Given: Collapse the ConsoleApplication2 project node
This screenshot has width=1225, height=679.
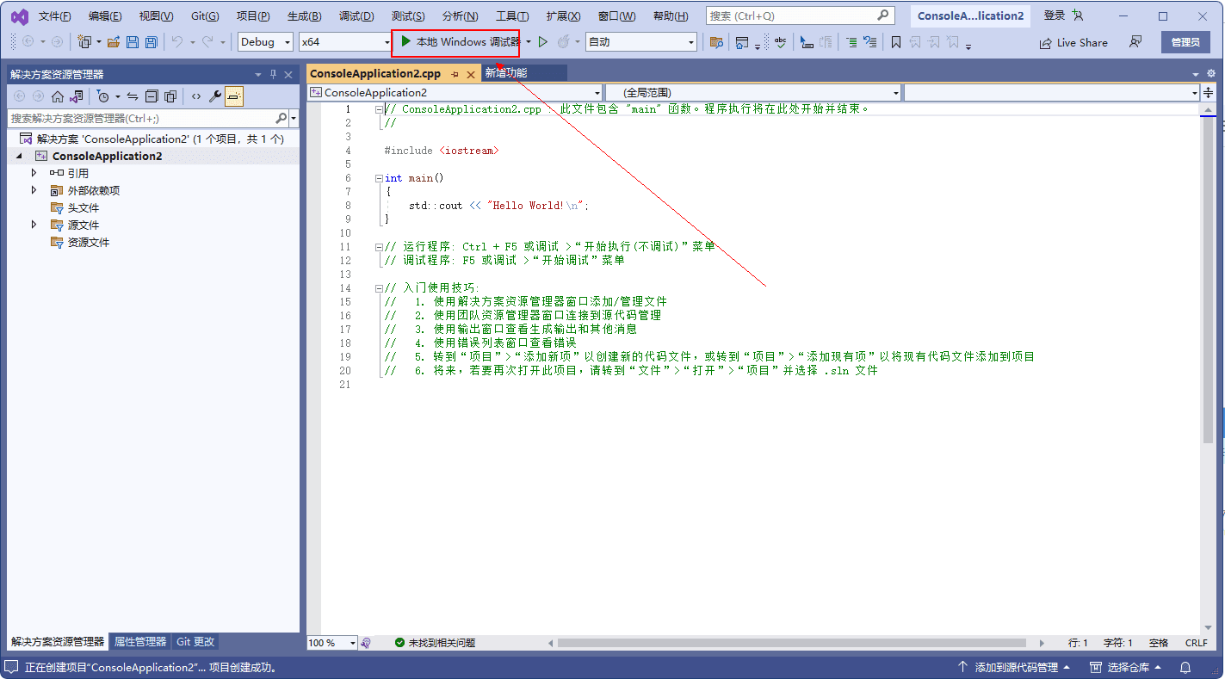Looking at the screenshot, I should [x=17, y=156].
